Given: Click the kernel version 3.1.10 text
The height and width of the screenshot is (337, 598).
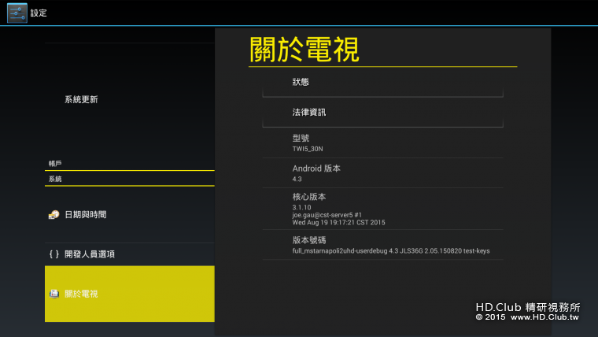Looking at the screenshot, I should point(301,207).
